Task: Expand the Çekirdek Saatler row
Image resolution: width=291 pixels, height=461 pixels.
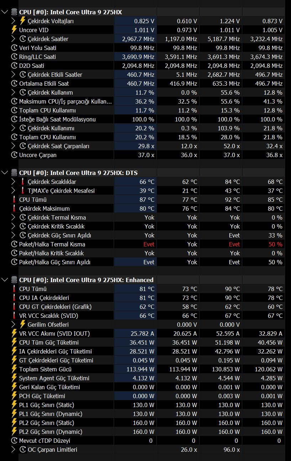Action: pos(14,39)
